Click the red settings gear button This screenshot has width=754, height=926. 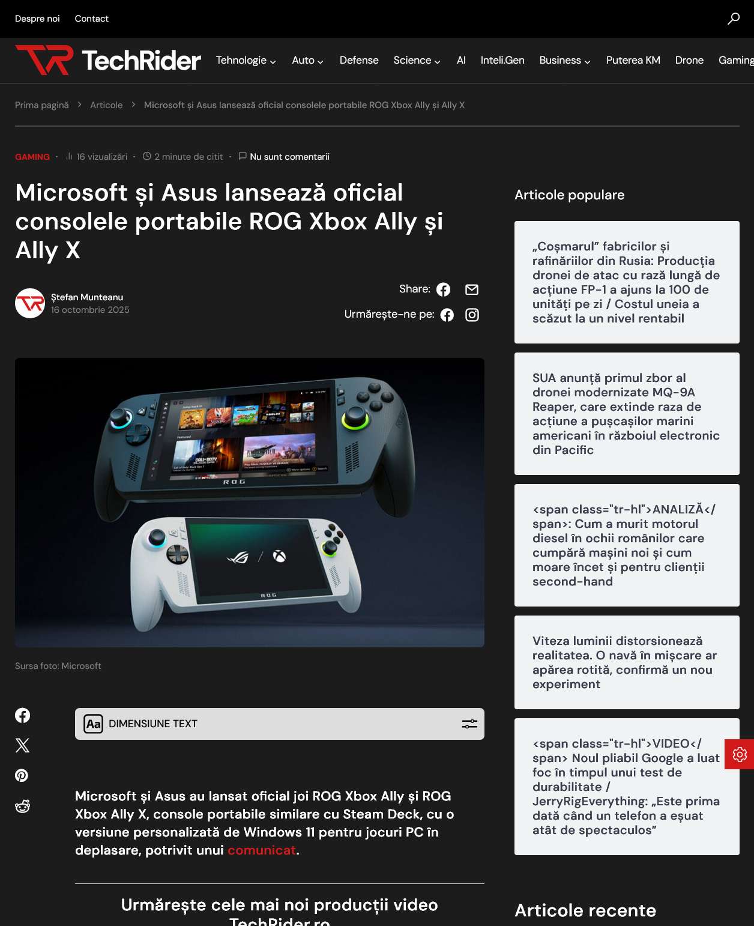[740, 754]
